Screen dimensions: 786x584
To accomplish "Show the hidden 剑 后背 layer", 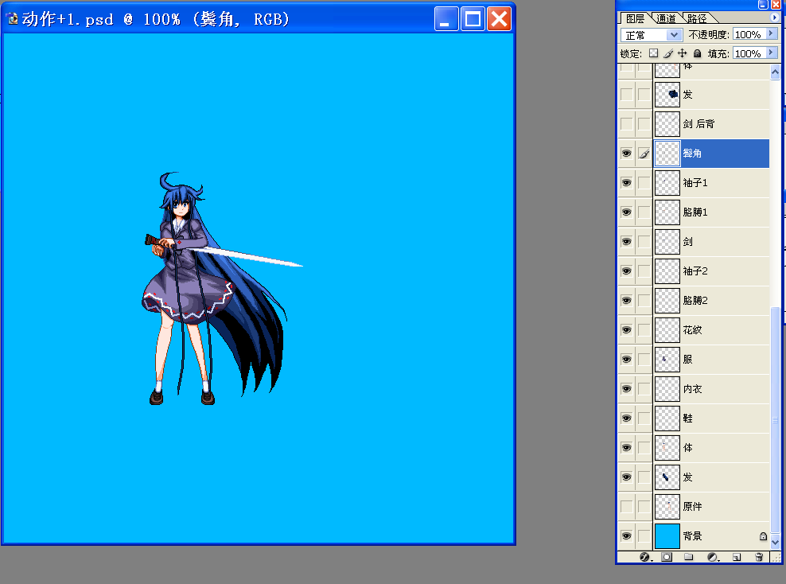I will click(x=627, y=124).
